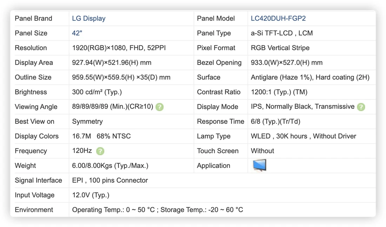Click the Outline Size label
This screenshot has height=227, width=386.
click(33, 77)
